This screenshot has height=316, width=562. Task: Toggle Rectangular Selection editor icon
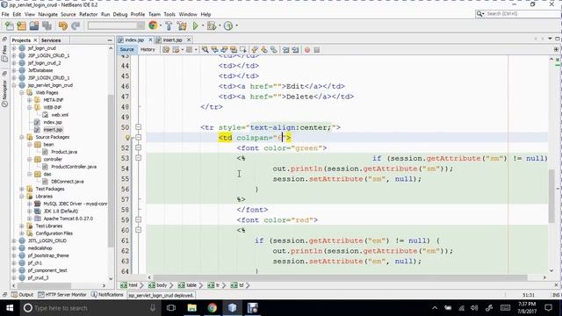coord(243,50)
